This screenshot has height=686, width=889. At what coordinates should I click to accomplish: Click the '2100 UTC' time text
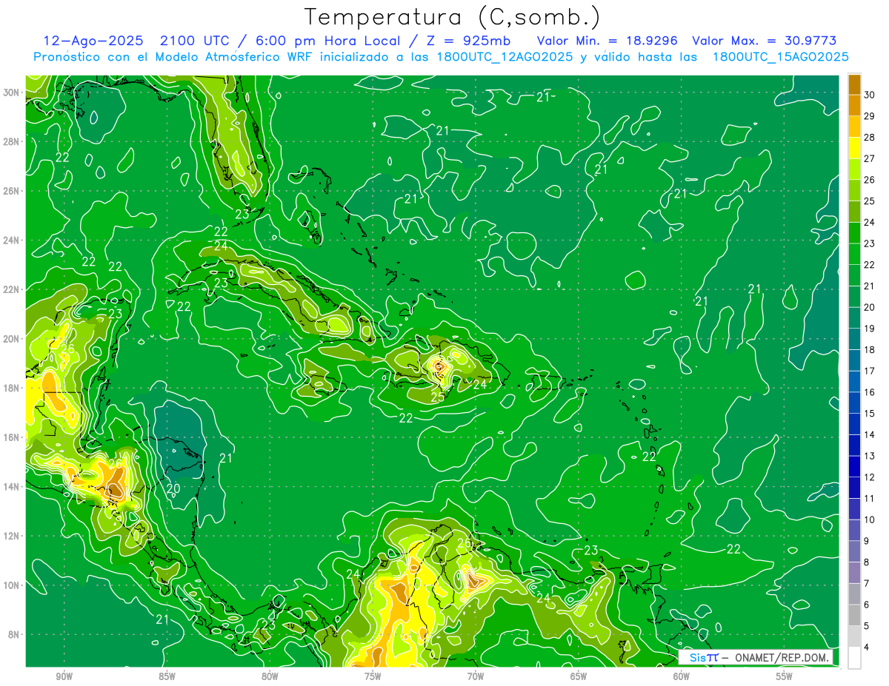(x=196, y=41)
